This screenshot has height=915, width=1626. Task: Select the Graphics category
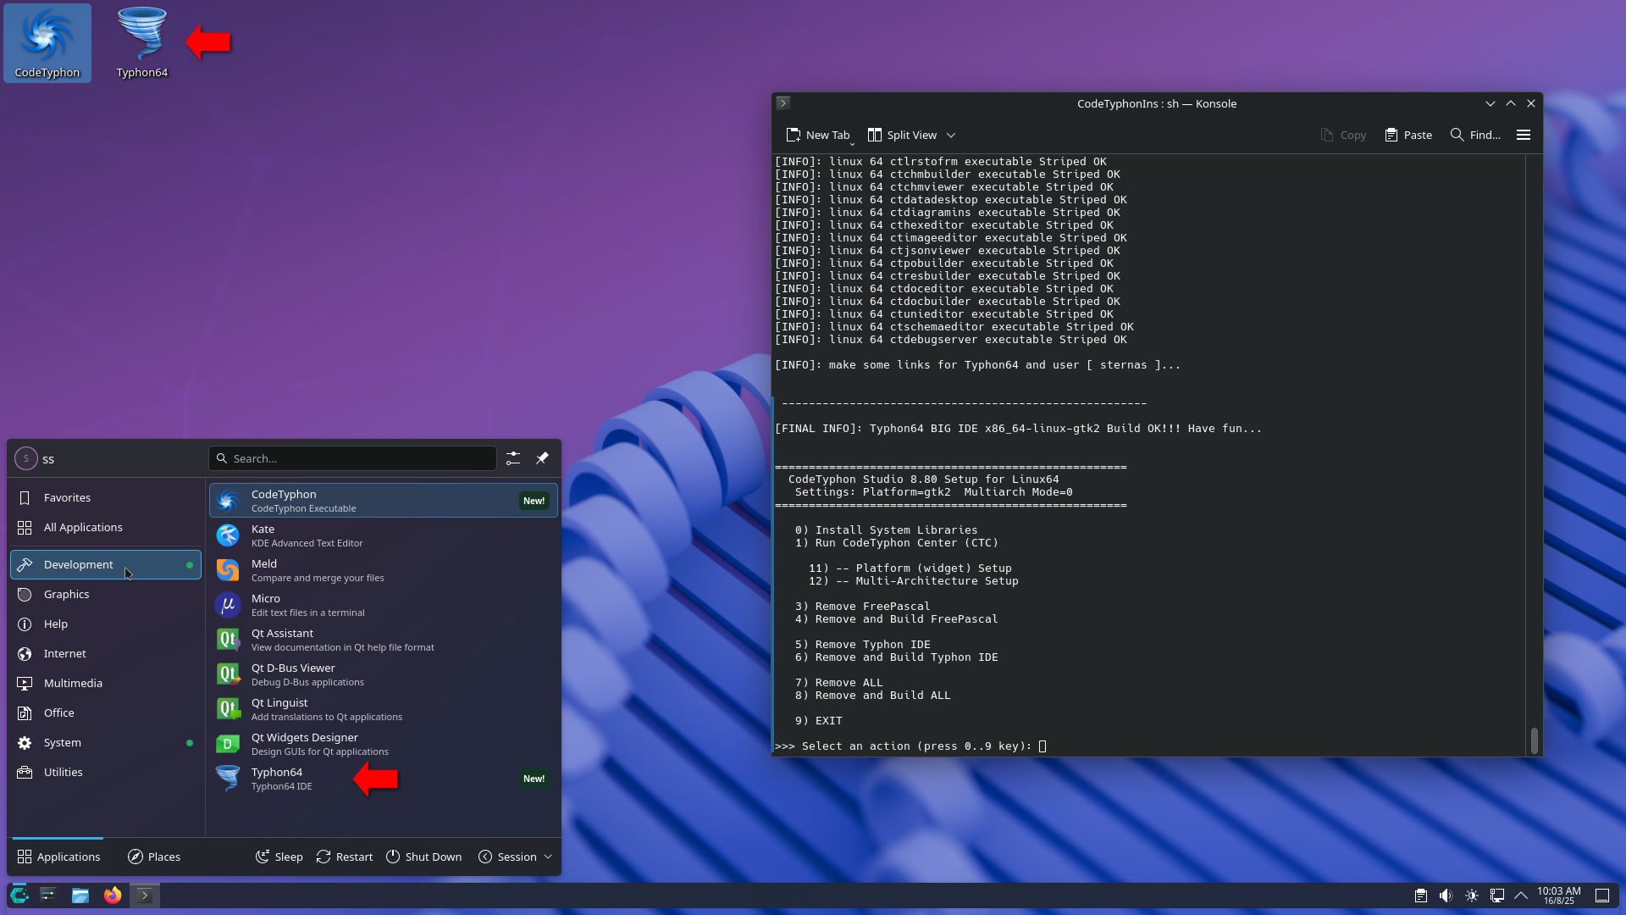click(x=106, y=594)
